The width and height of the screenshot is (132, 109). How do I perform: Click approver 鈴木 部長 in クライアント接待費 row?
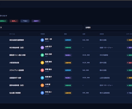[103, 70]
